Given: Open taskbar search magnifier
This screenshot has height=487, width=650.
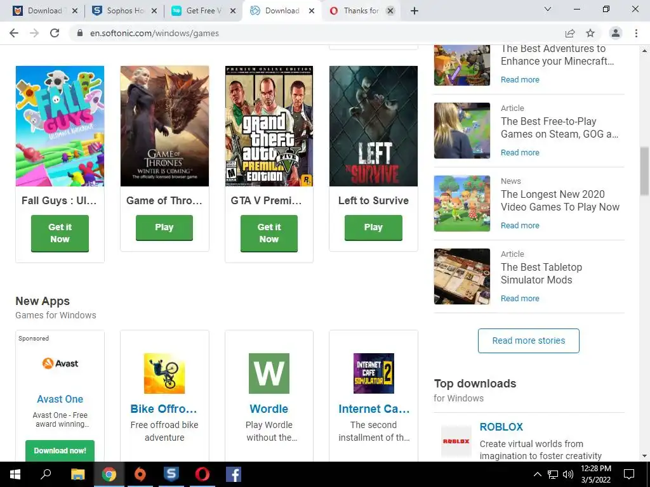Looking at the screenshot, I should pos(46,474).
